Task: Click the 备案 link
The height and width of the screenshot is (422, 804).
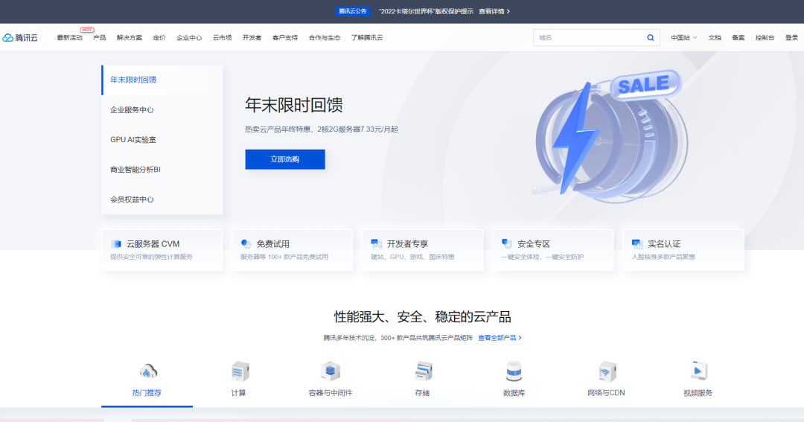Action: [x=738, y=37]
